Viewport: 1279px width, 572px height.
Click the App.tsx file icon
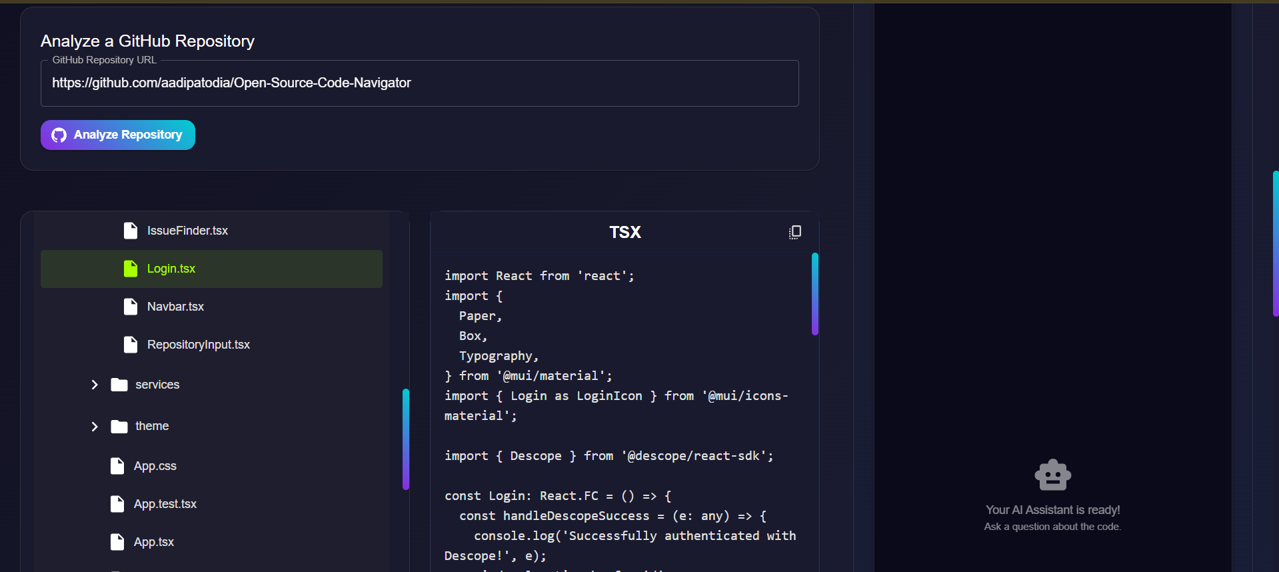pos(117,542)
